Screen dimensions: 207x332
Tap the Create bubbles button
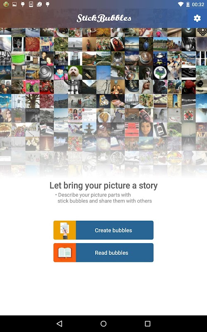coord(103,230)
